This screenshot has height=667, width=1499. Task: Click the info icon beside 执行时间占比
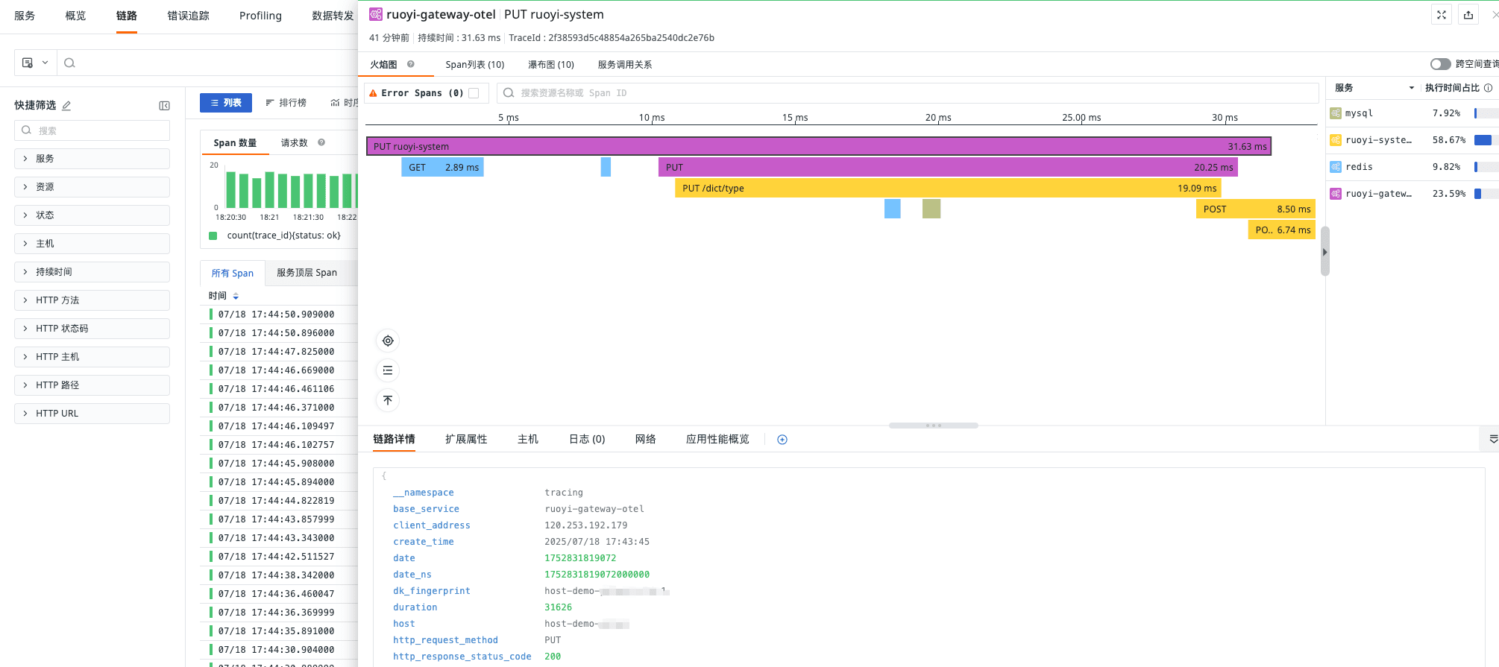tap(1489, 88)
